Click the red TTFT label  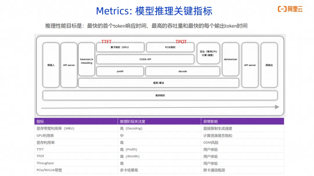(106, 42)
